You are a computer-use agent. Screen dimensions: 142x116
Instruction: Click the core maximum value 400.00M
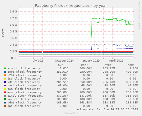(x=132, y=72)
